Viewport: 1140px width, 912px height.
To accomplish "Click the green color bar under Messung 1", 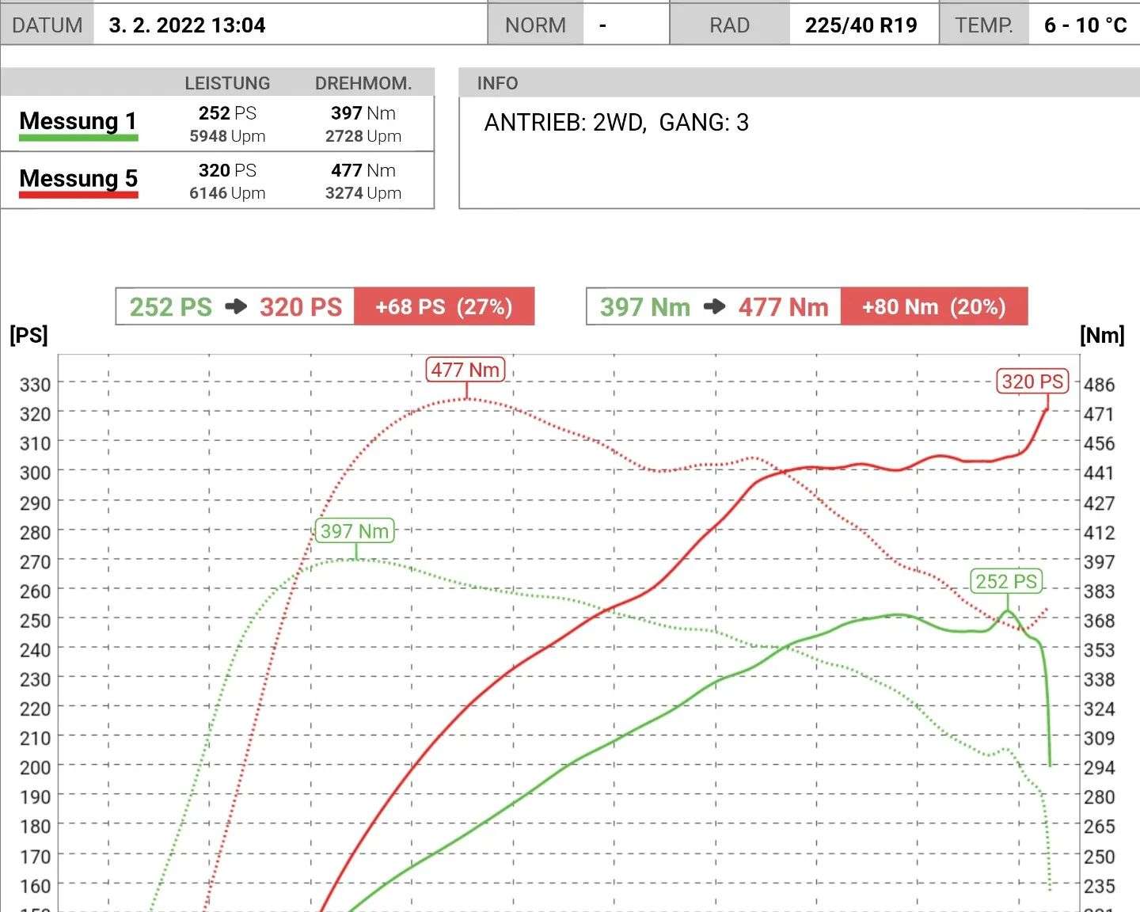I will tap(78, 139).
